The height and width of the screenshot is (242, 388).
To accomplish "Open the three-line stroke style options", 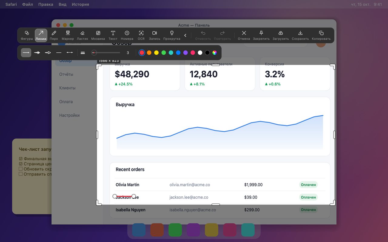I will 83,53.
